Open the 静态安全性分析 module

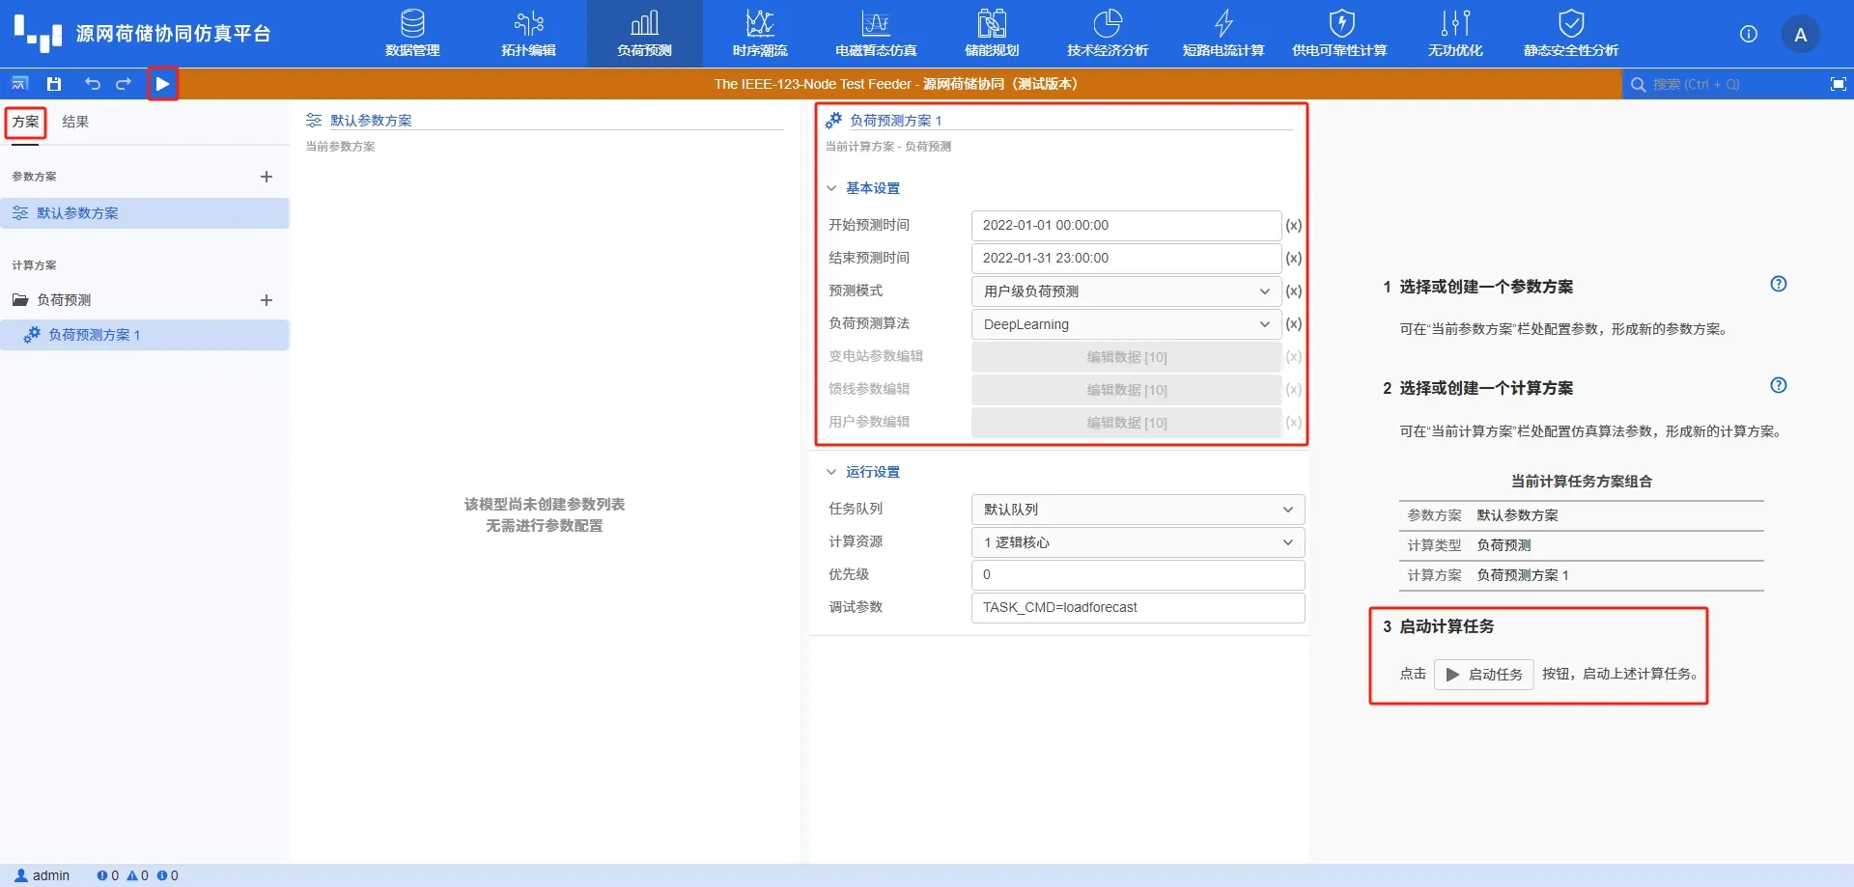coord(1571,34)
